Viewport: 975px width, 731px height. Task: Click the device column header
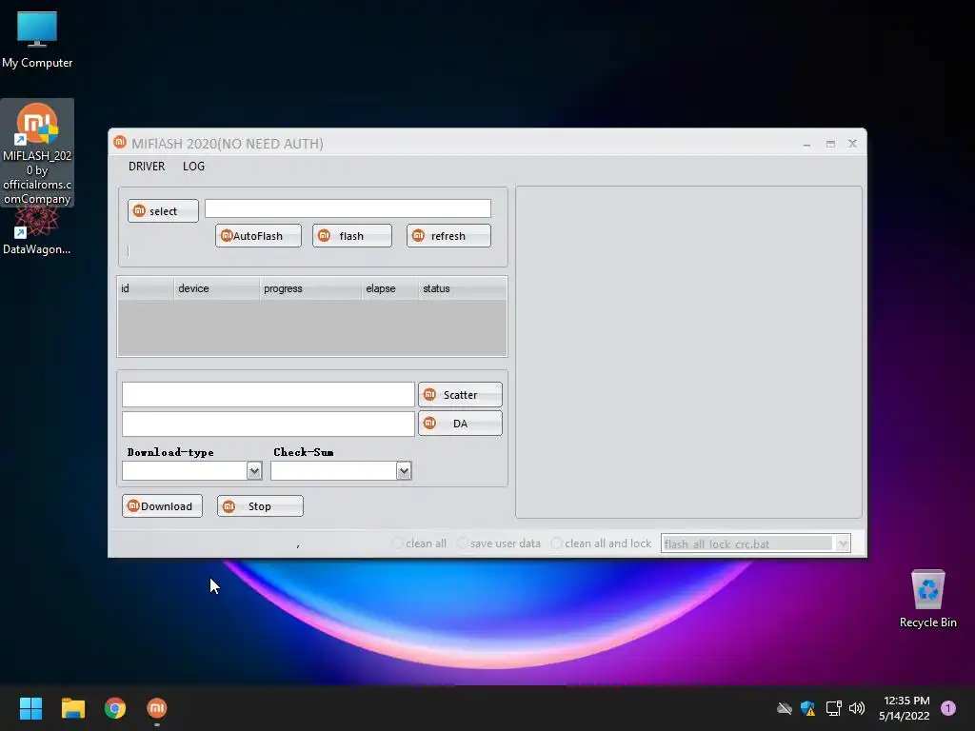(216, 288)
